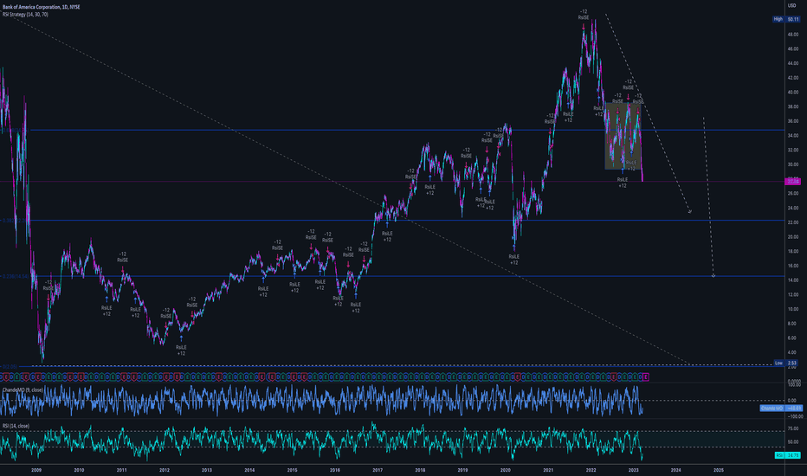
Task: Click the -100.00 level on ChandeMO axis
Action: pyautogui.click(x=793, y=416)
